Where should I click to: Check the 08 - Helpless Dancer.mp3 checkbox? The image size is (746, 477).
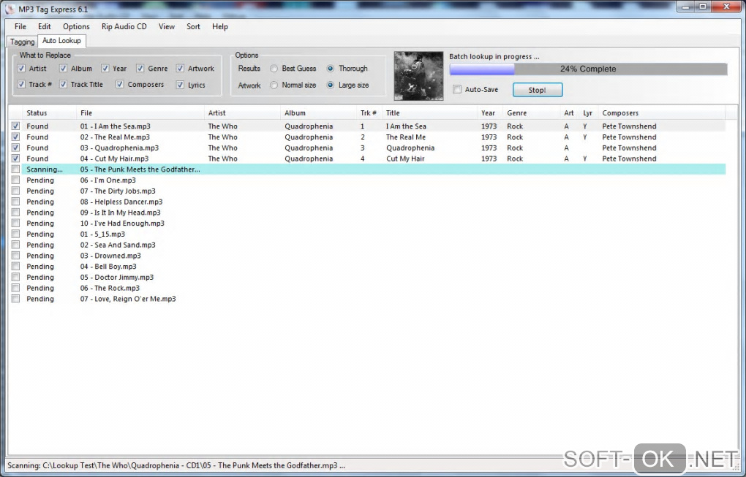15,202
